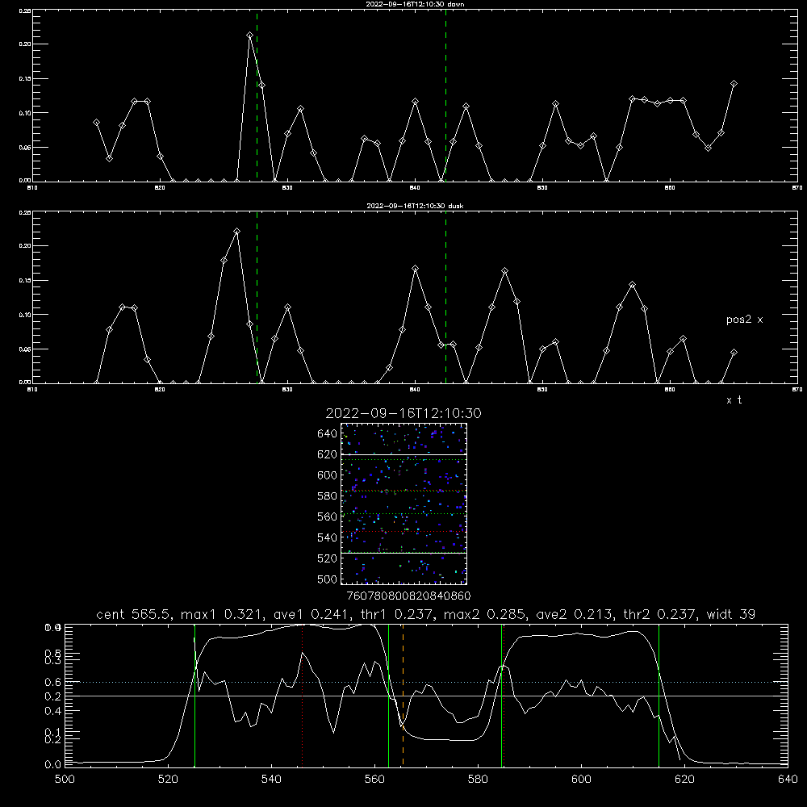Click "580" on the bottom profile plot x-axis

point(478,780)
